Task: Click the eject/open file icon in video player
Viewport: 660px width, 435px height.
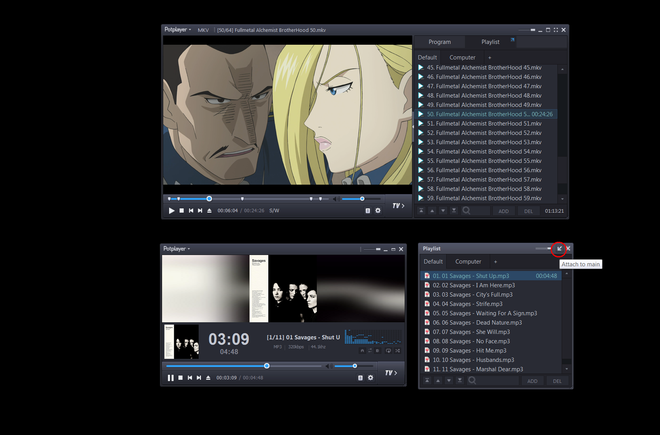Action: [210, 211]
